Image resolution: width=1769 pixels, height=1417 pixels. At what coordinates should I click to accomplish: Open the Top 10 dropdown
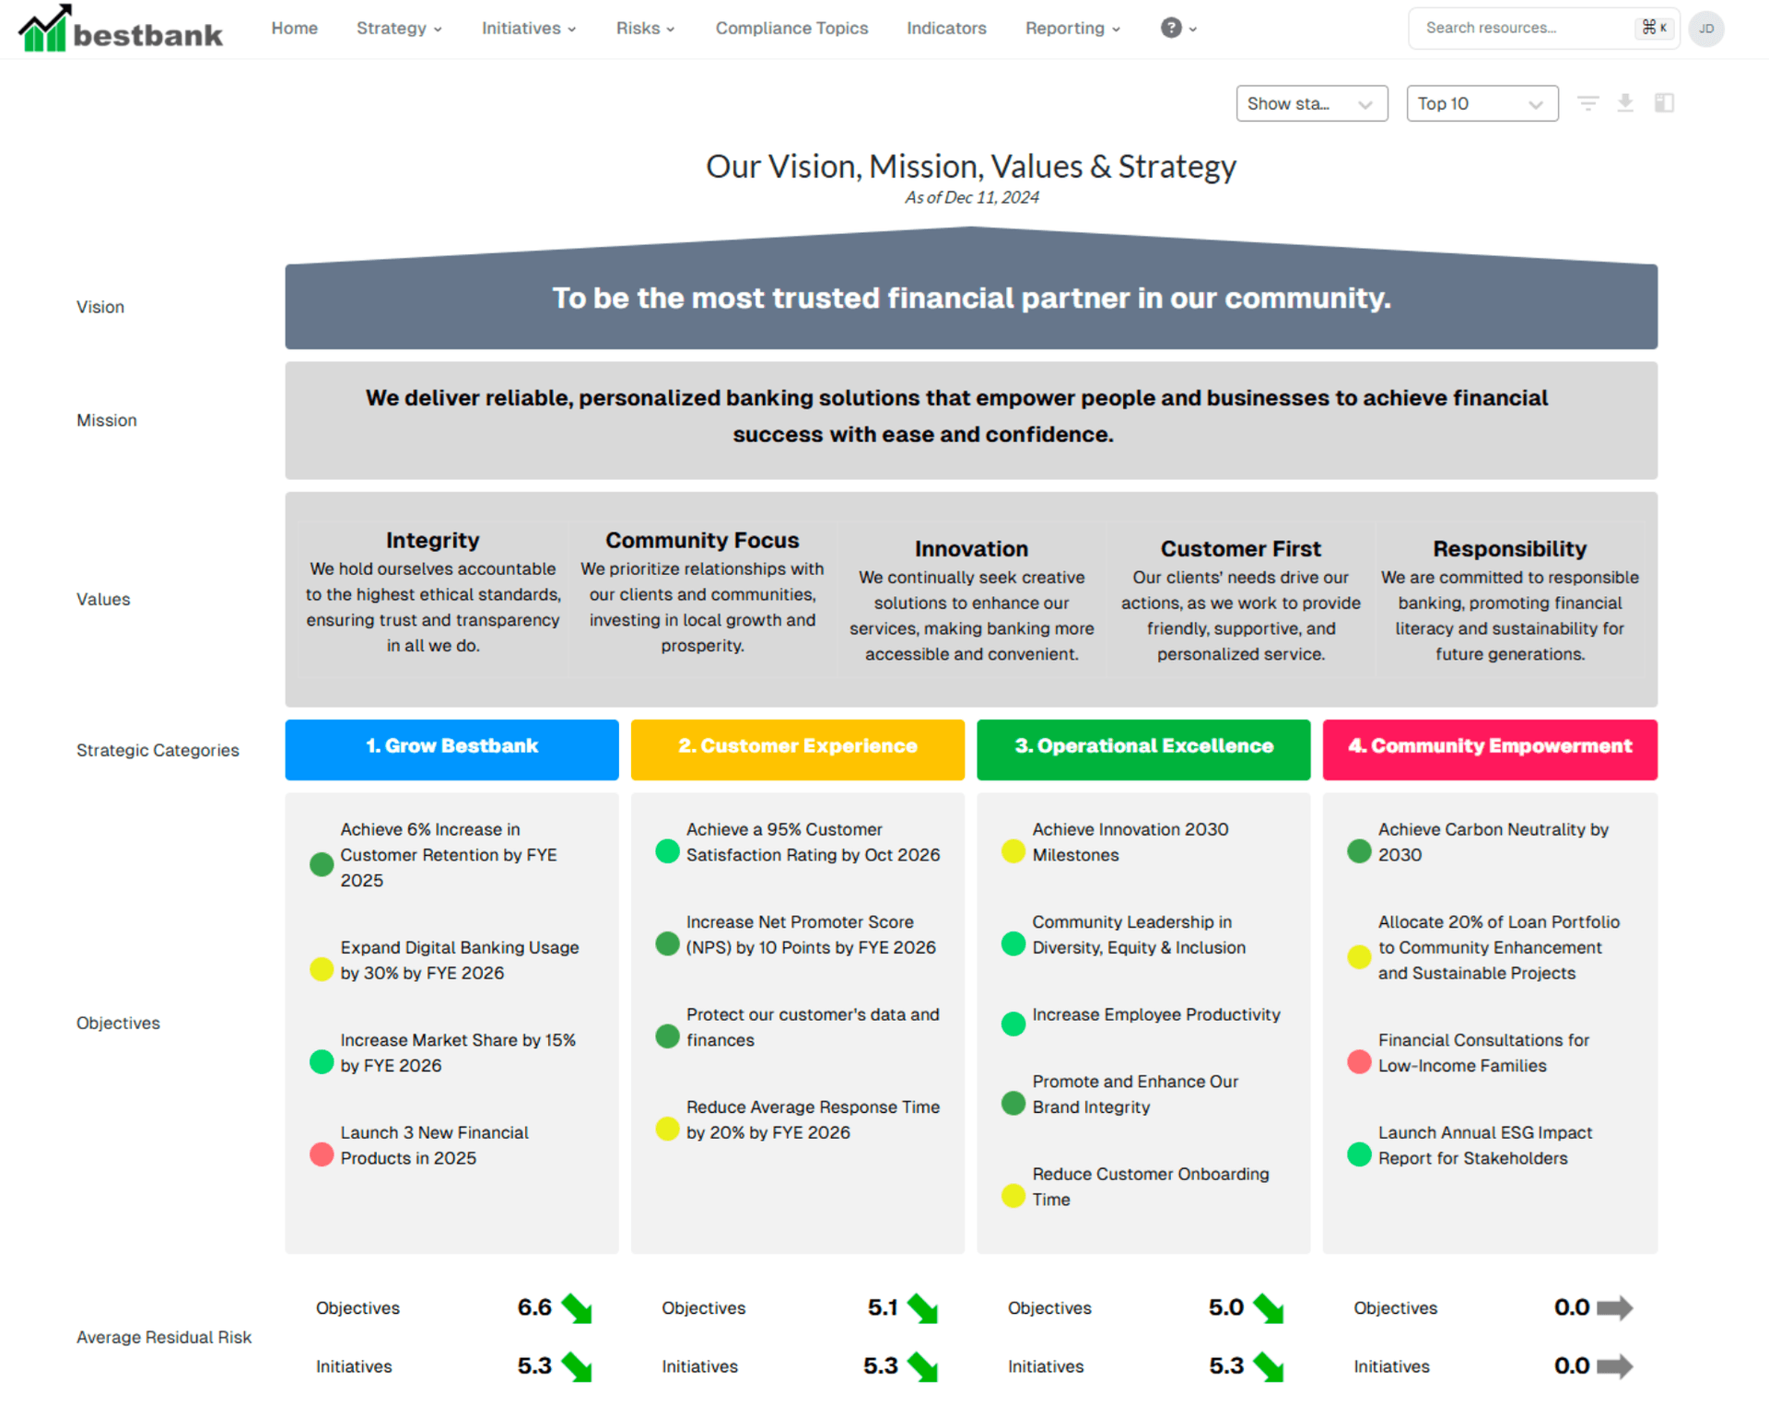pyautogui.click(x=1482, y=103)
